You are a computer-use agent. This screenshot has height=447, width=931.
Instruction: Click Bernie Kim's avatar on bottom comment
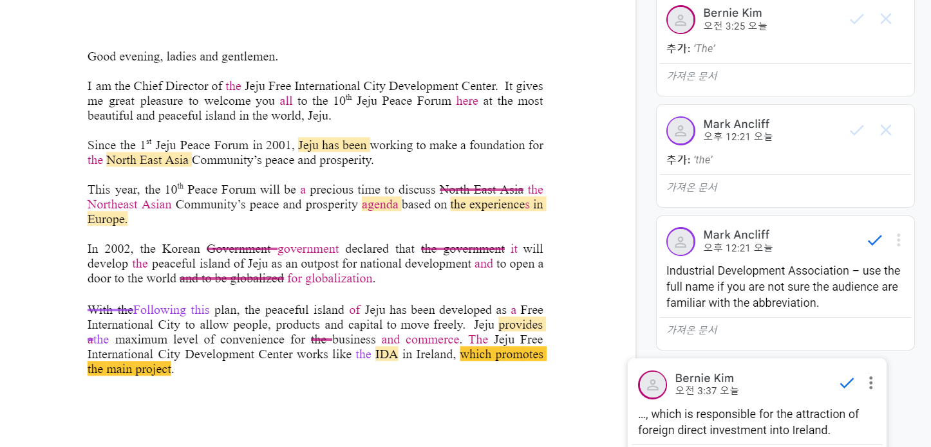click(x=652, y=385)
